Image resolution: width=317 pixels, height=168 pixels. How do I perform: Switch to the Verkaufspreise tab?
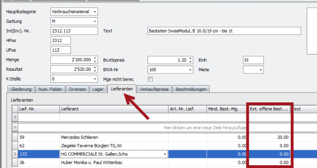pos(154,89)
